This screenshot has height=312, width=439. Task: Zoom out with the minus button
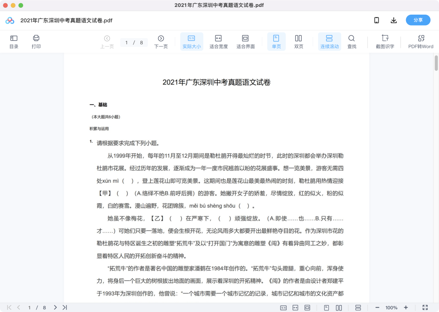[x=377, y=308]
